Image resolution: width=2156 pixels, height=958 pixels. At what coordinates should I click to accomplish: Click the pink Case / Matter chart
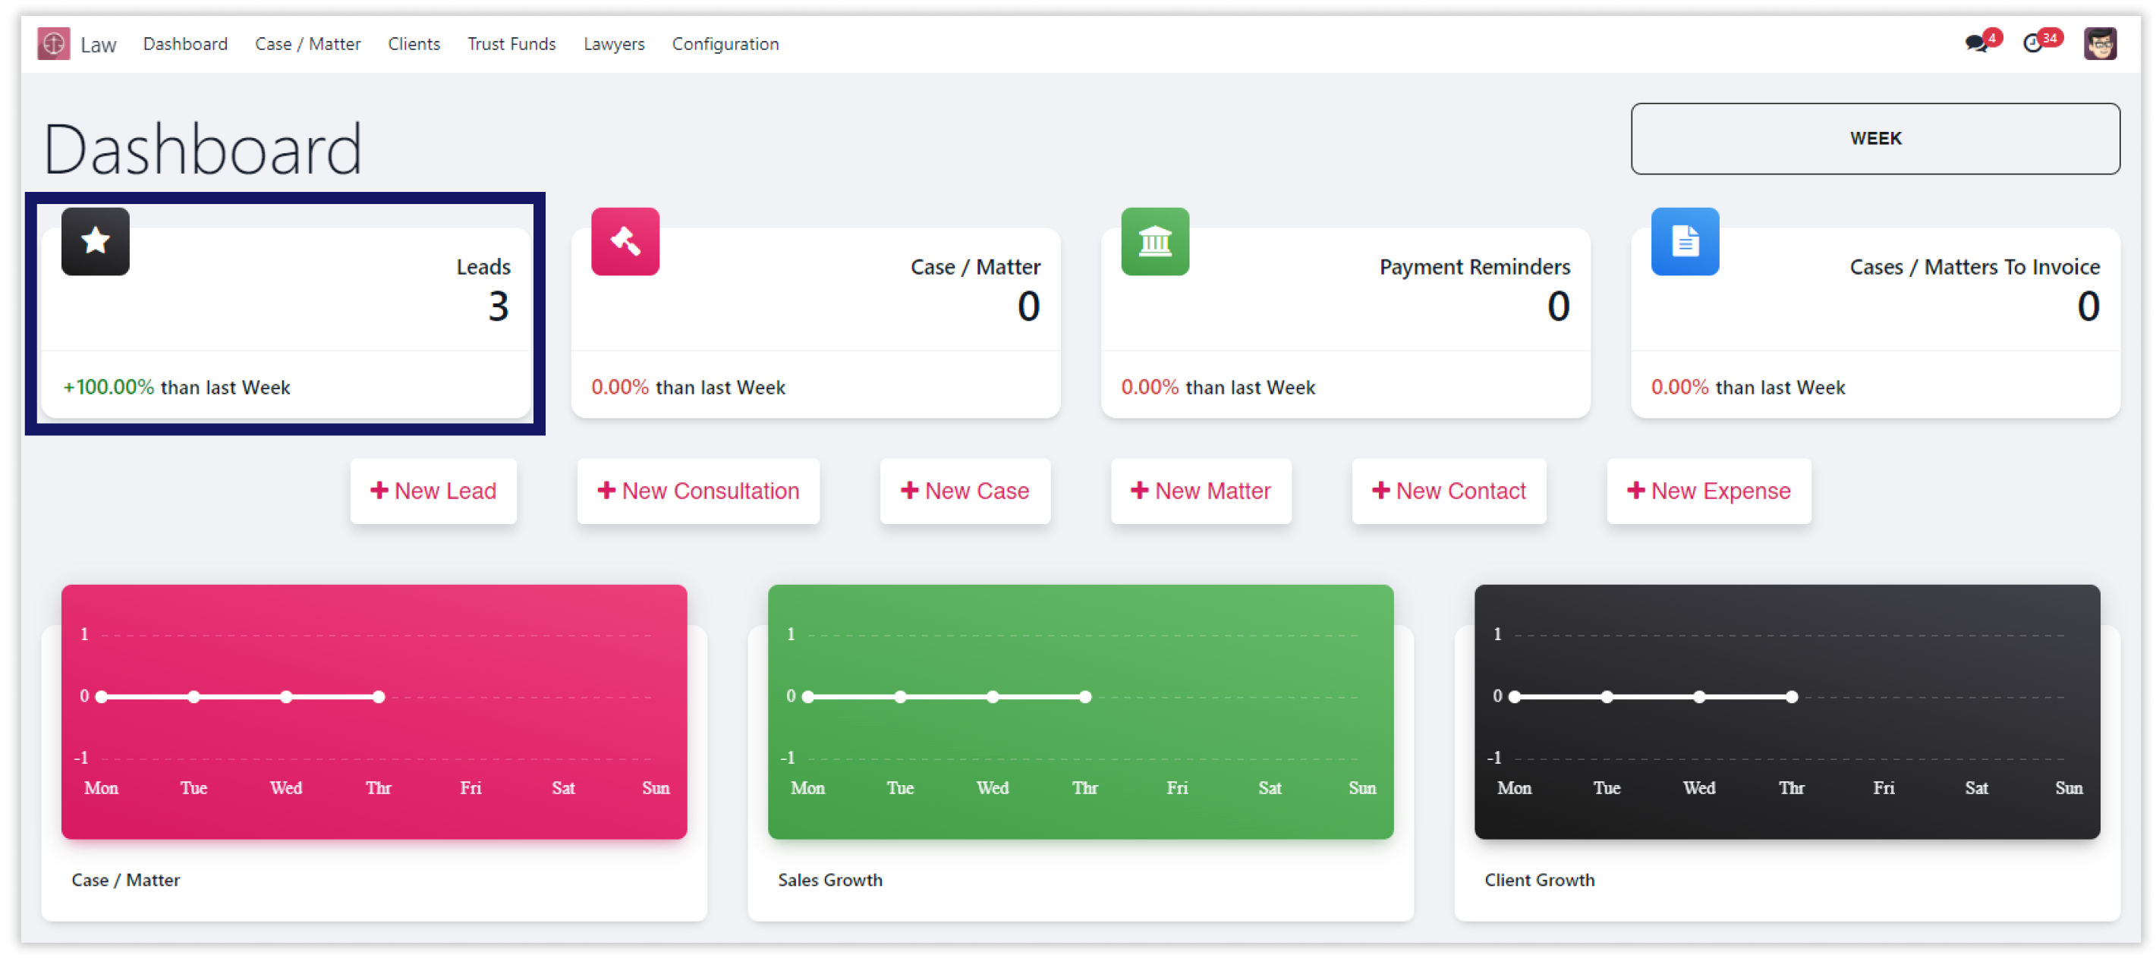coord(374,712)
